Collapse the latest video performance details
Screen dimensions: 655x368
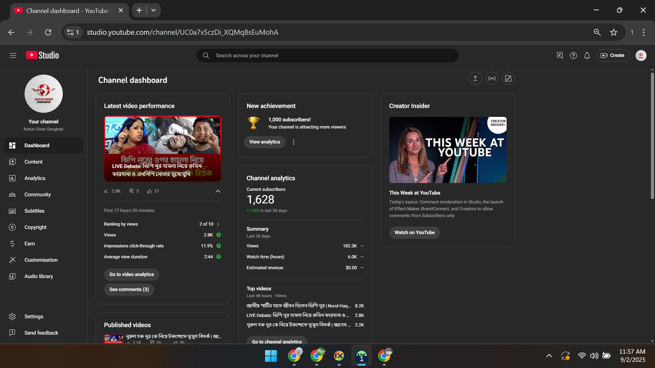(x=218, y=191)
